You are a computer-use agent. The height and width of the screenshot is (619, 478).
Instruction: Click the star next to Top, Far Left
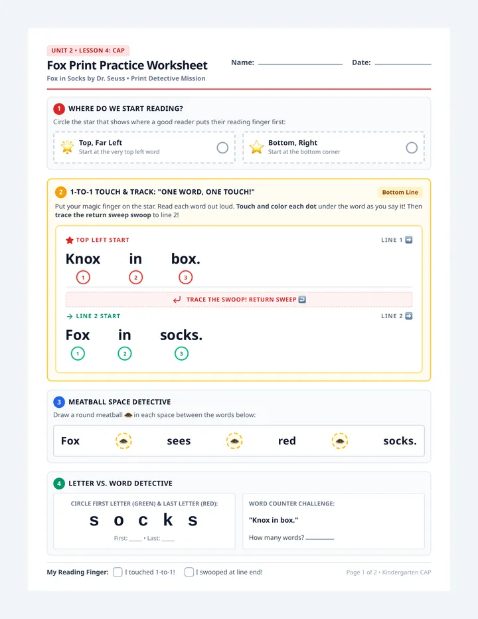click(67, 147)
